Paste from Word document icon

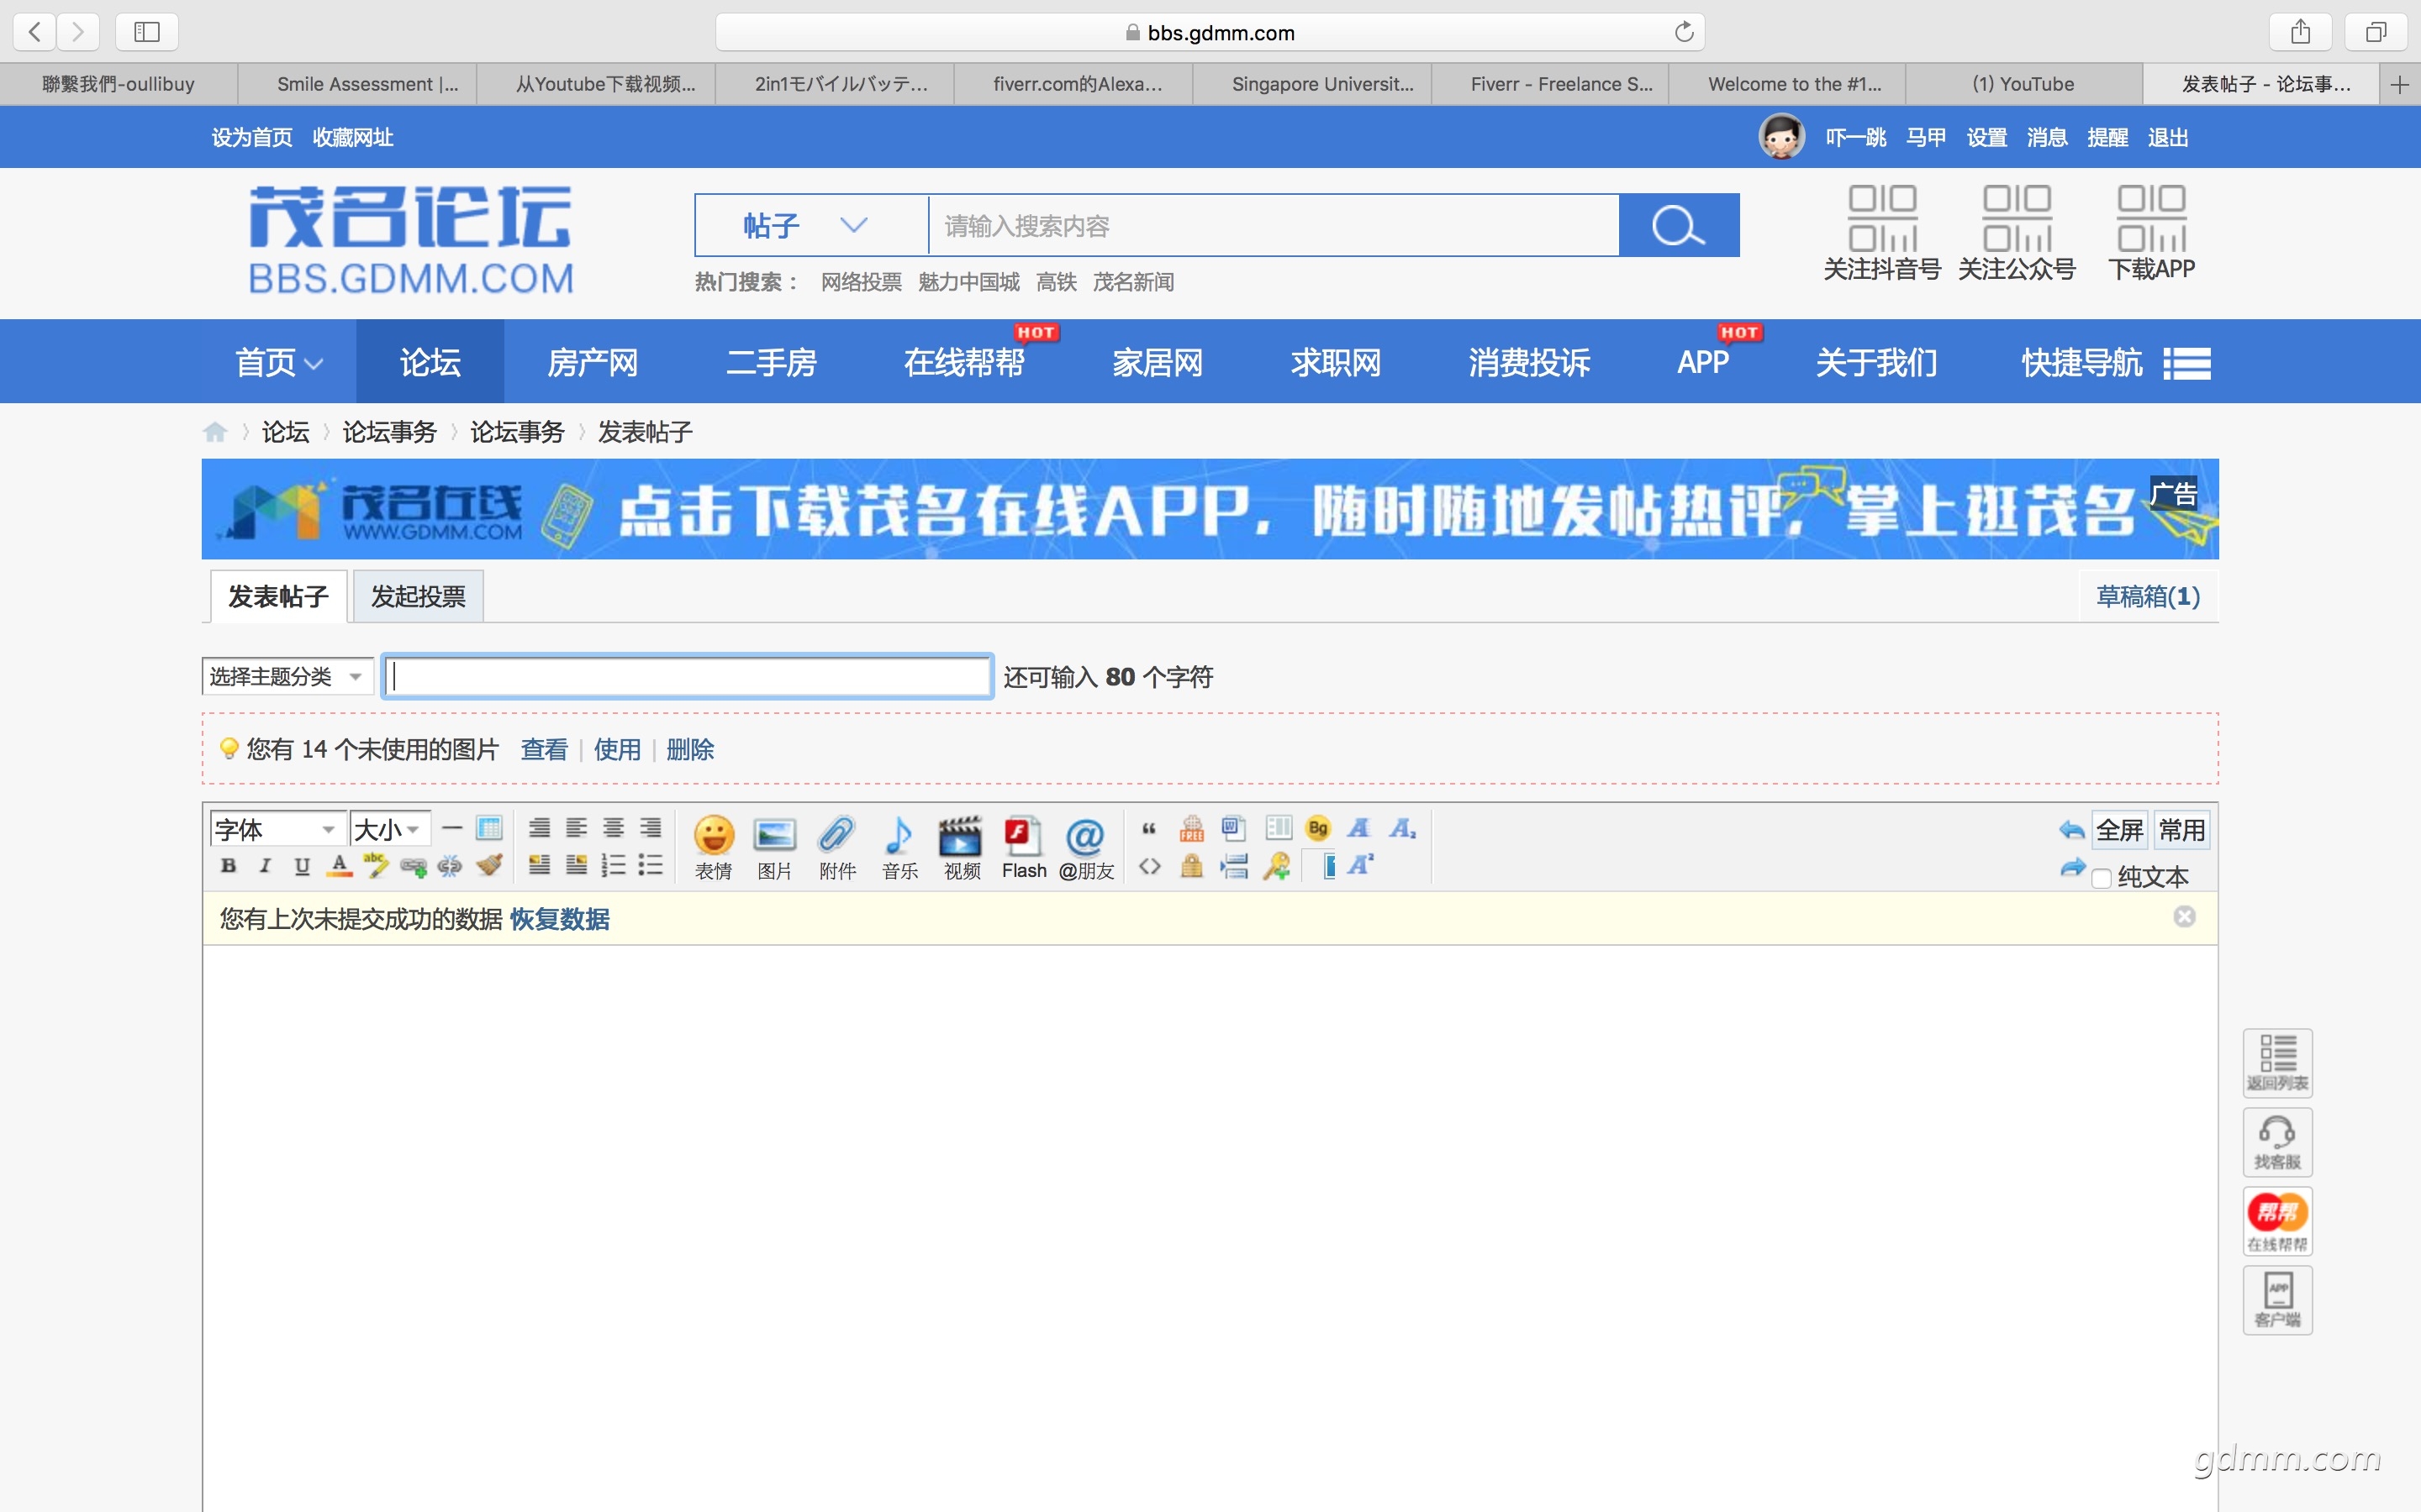[1233, 828]
